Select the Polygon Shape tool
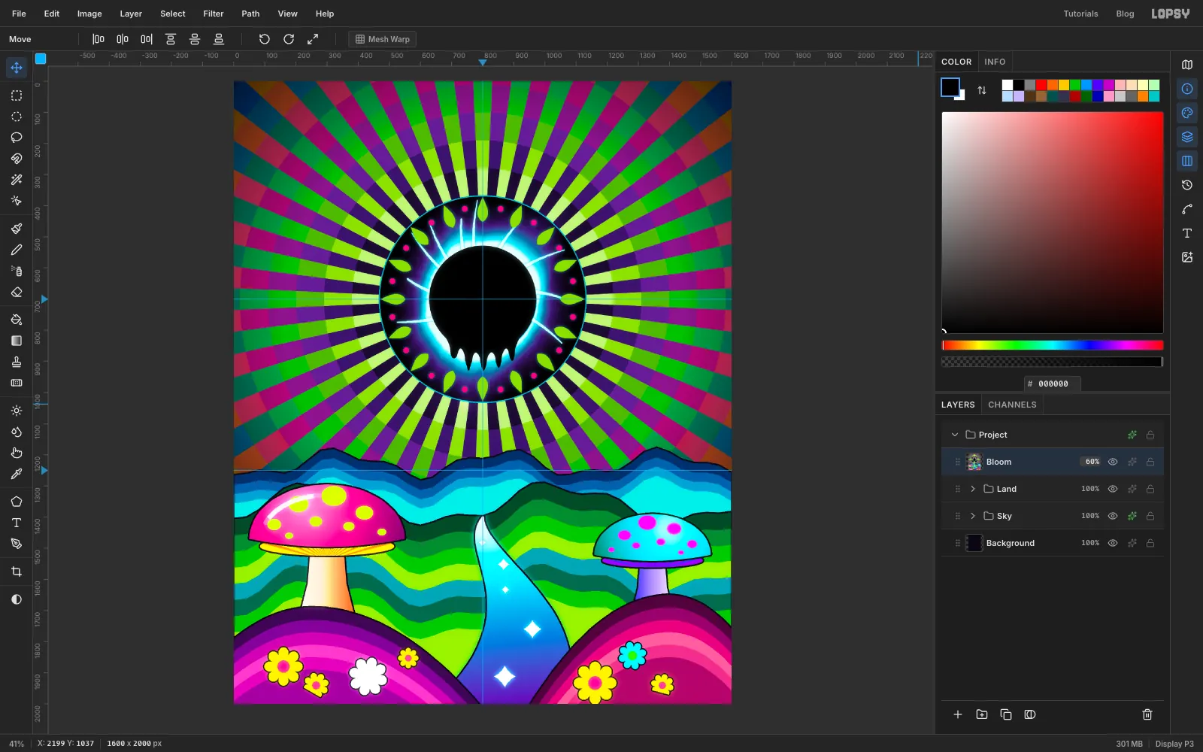The image size is (1203, 752). [17, 502]
